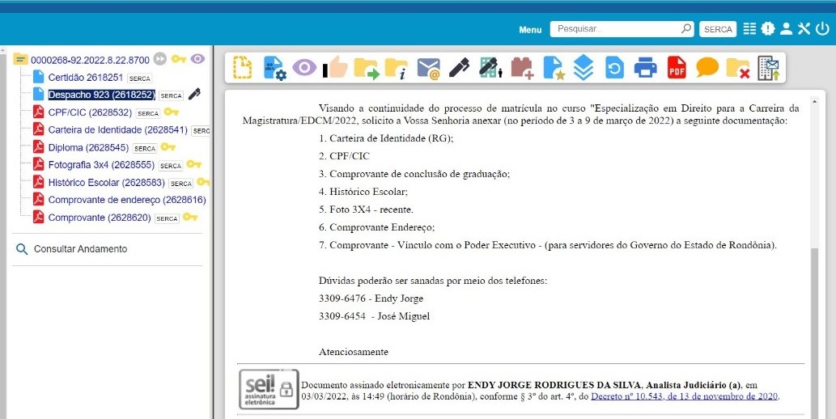
Task: Click the folder with red X icon
Action: 737,68
